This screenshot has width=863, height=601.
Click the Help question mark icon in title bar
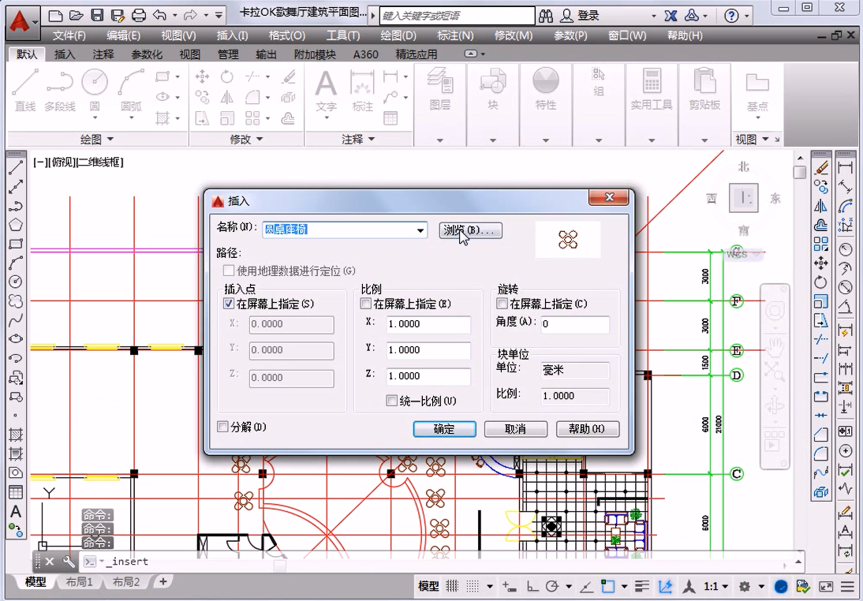click(x=731, y=16)
